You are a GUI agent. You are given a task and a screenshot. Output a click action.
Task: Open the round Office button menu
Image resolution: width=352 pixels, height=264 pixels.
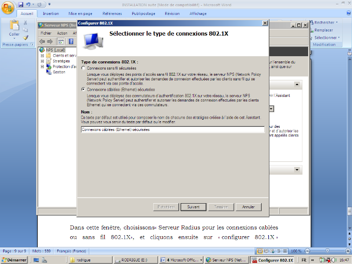tap(7, 8)
